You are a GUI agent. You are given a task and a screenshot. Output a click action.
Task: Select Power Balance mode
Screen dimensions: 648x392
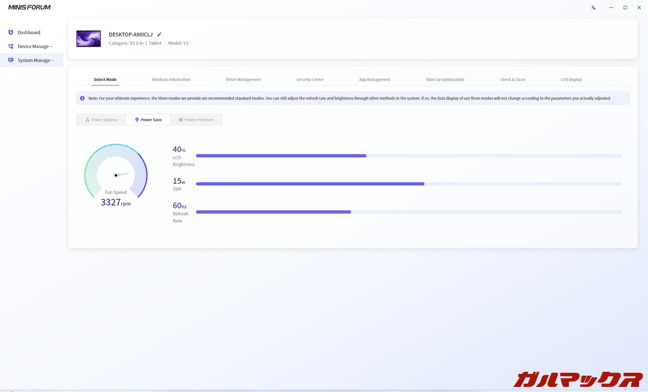101,120
